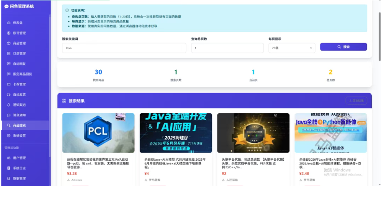This screenshot has width=384, height=197.
Task: Click the 系统日志 document icon
Action: (9, 168)
